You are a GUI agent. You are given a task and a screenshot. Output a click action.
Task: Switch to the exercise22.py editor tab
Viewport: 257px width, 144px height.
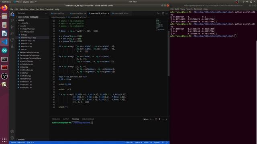tap(59, 13)
